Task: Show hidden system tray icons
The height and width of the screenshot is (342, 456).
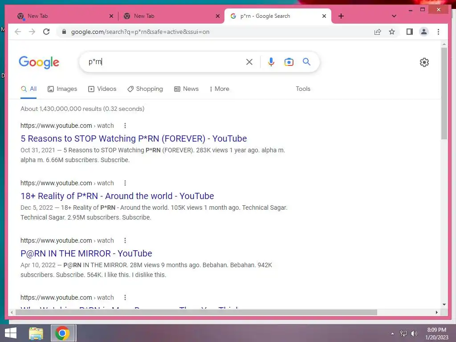Action: (x=393, y=334)
